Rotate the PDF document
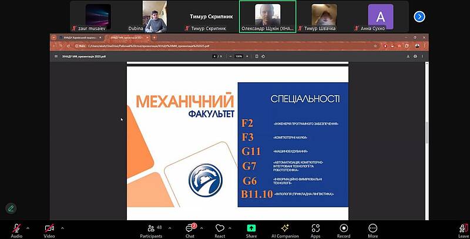The image size is (470, 239). point(263,56)
